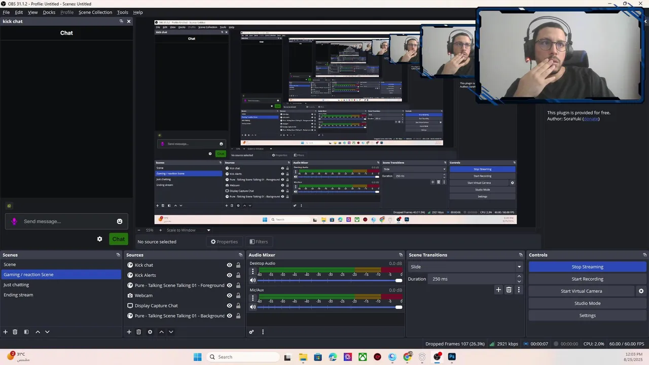
Task: Mute the Desktop Audio speaker icon
Action: pyautogui.click(x=253, y=280)
